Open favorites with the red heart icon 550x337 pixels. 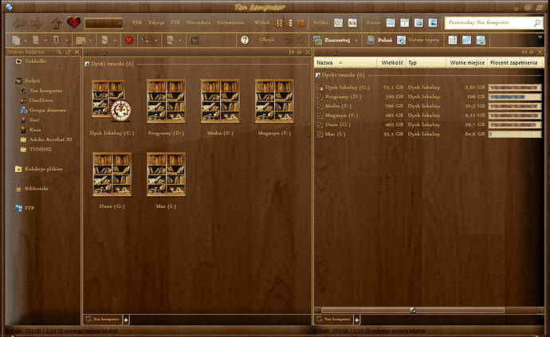[73, 22]
